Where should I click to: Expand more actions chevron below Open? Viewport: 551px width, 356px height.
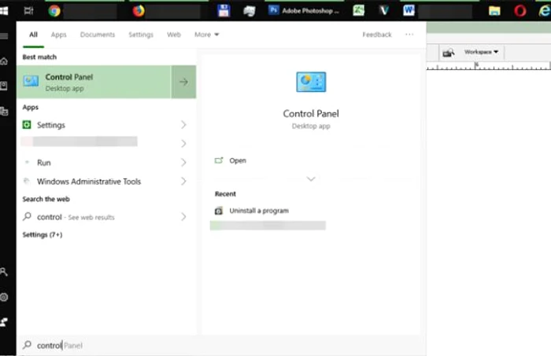(x=311, y=179)
